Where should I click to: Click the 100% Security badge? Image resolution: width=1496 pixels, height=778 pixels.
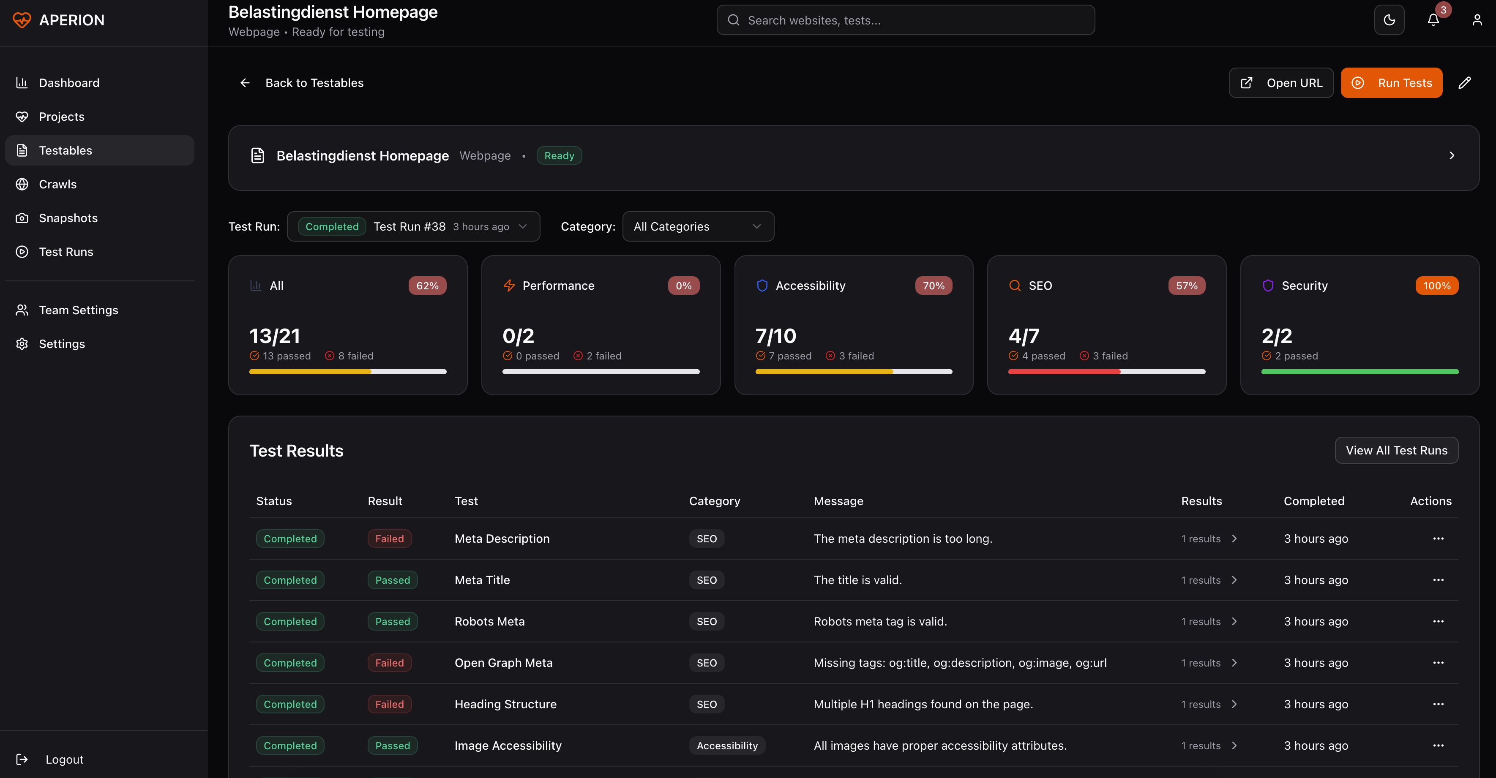[x=1437, y=285]
